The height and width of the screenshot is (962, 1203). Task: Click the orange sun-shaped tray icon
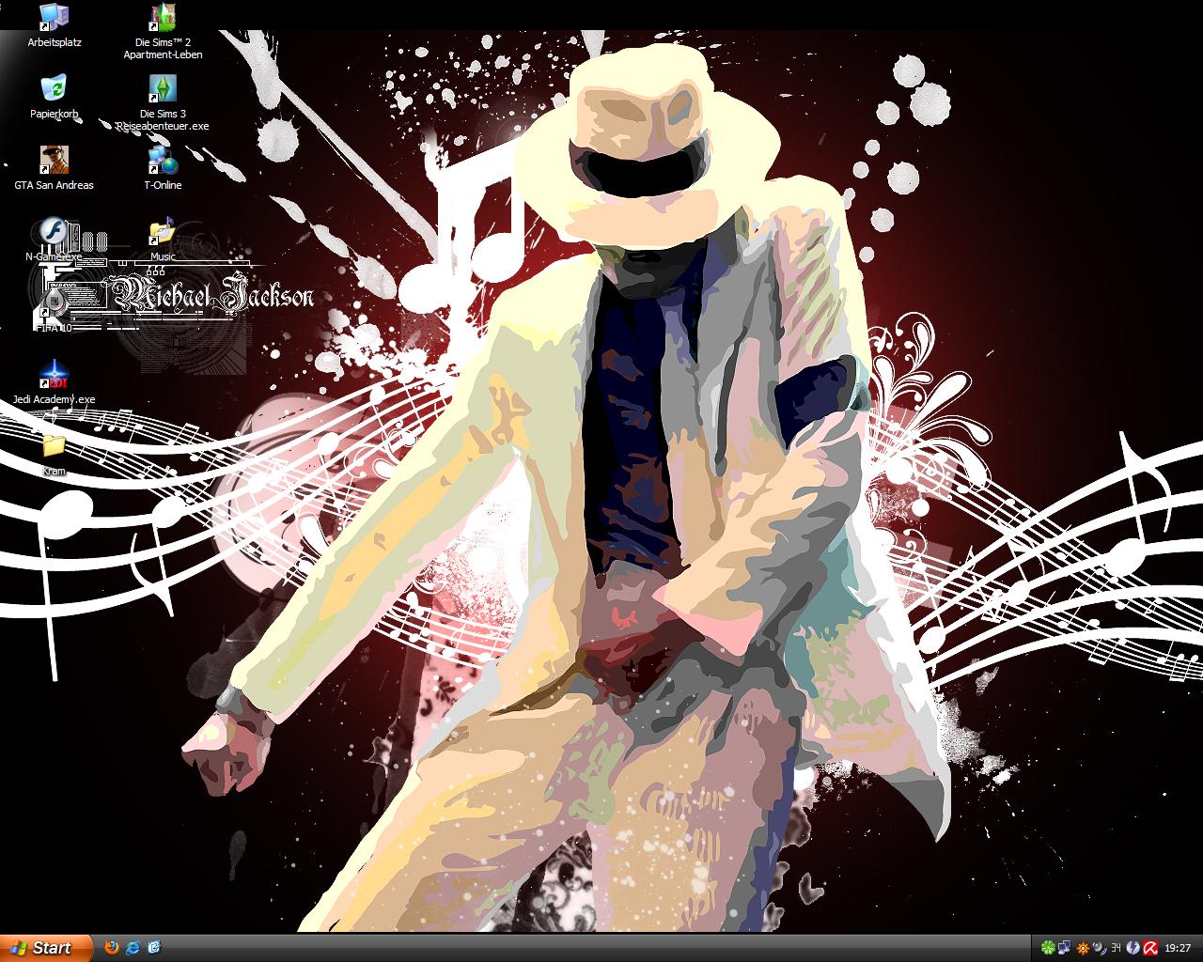point(1082,948)
